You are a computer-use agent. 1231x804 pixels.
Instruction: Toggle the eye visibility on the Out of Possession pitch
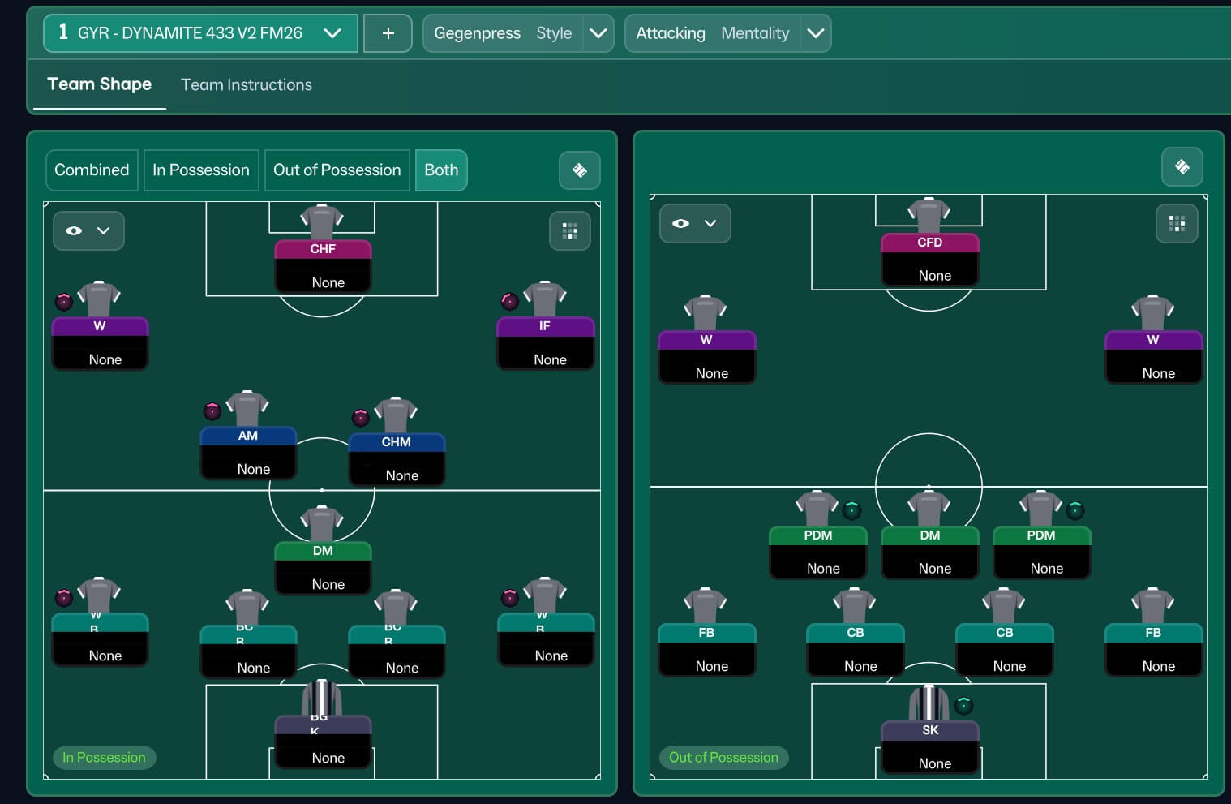(681, 224)
